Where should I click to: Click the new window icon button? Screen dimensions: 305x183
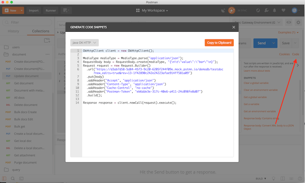[x=66, y=11]
